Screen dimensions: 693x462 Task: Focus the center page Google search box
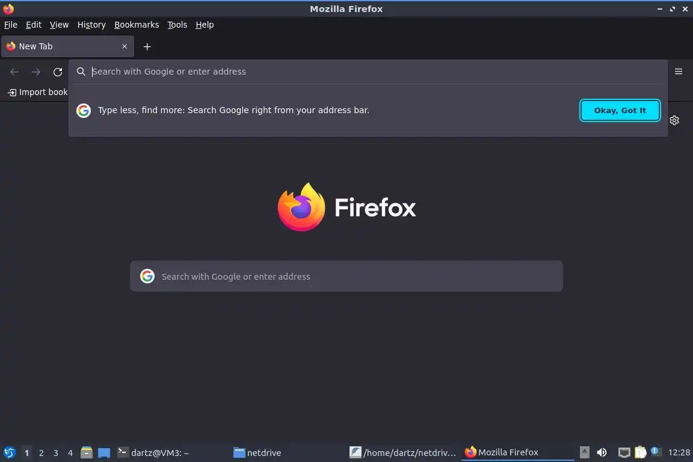(346, 276)
